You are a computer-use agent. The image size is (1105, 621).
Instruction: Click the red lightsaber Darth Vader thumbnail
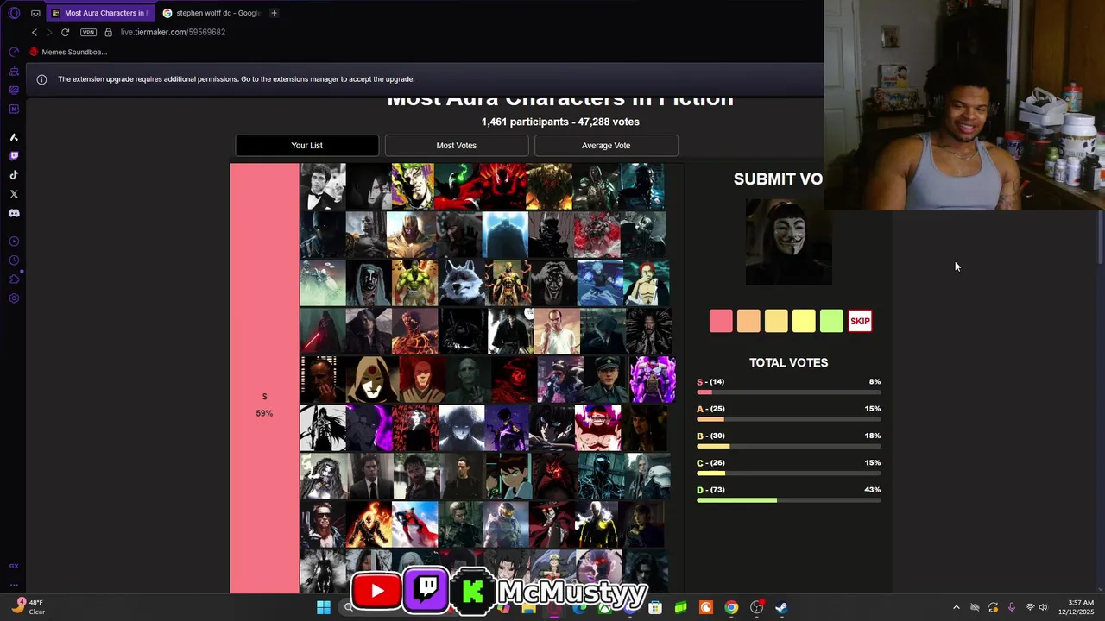point(323,331)
